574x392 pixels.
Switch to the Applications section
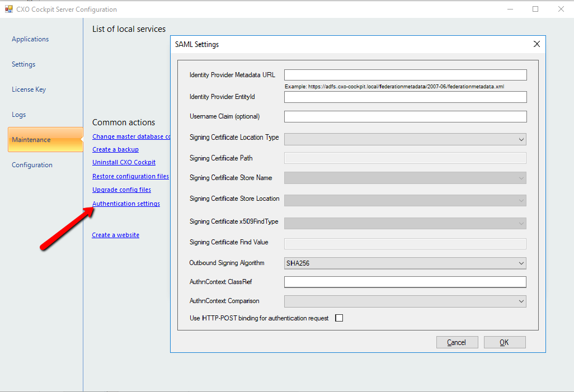(30, 39)
